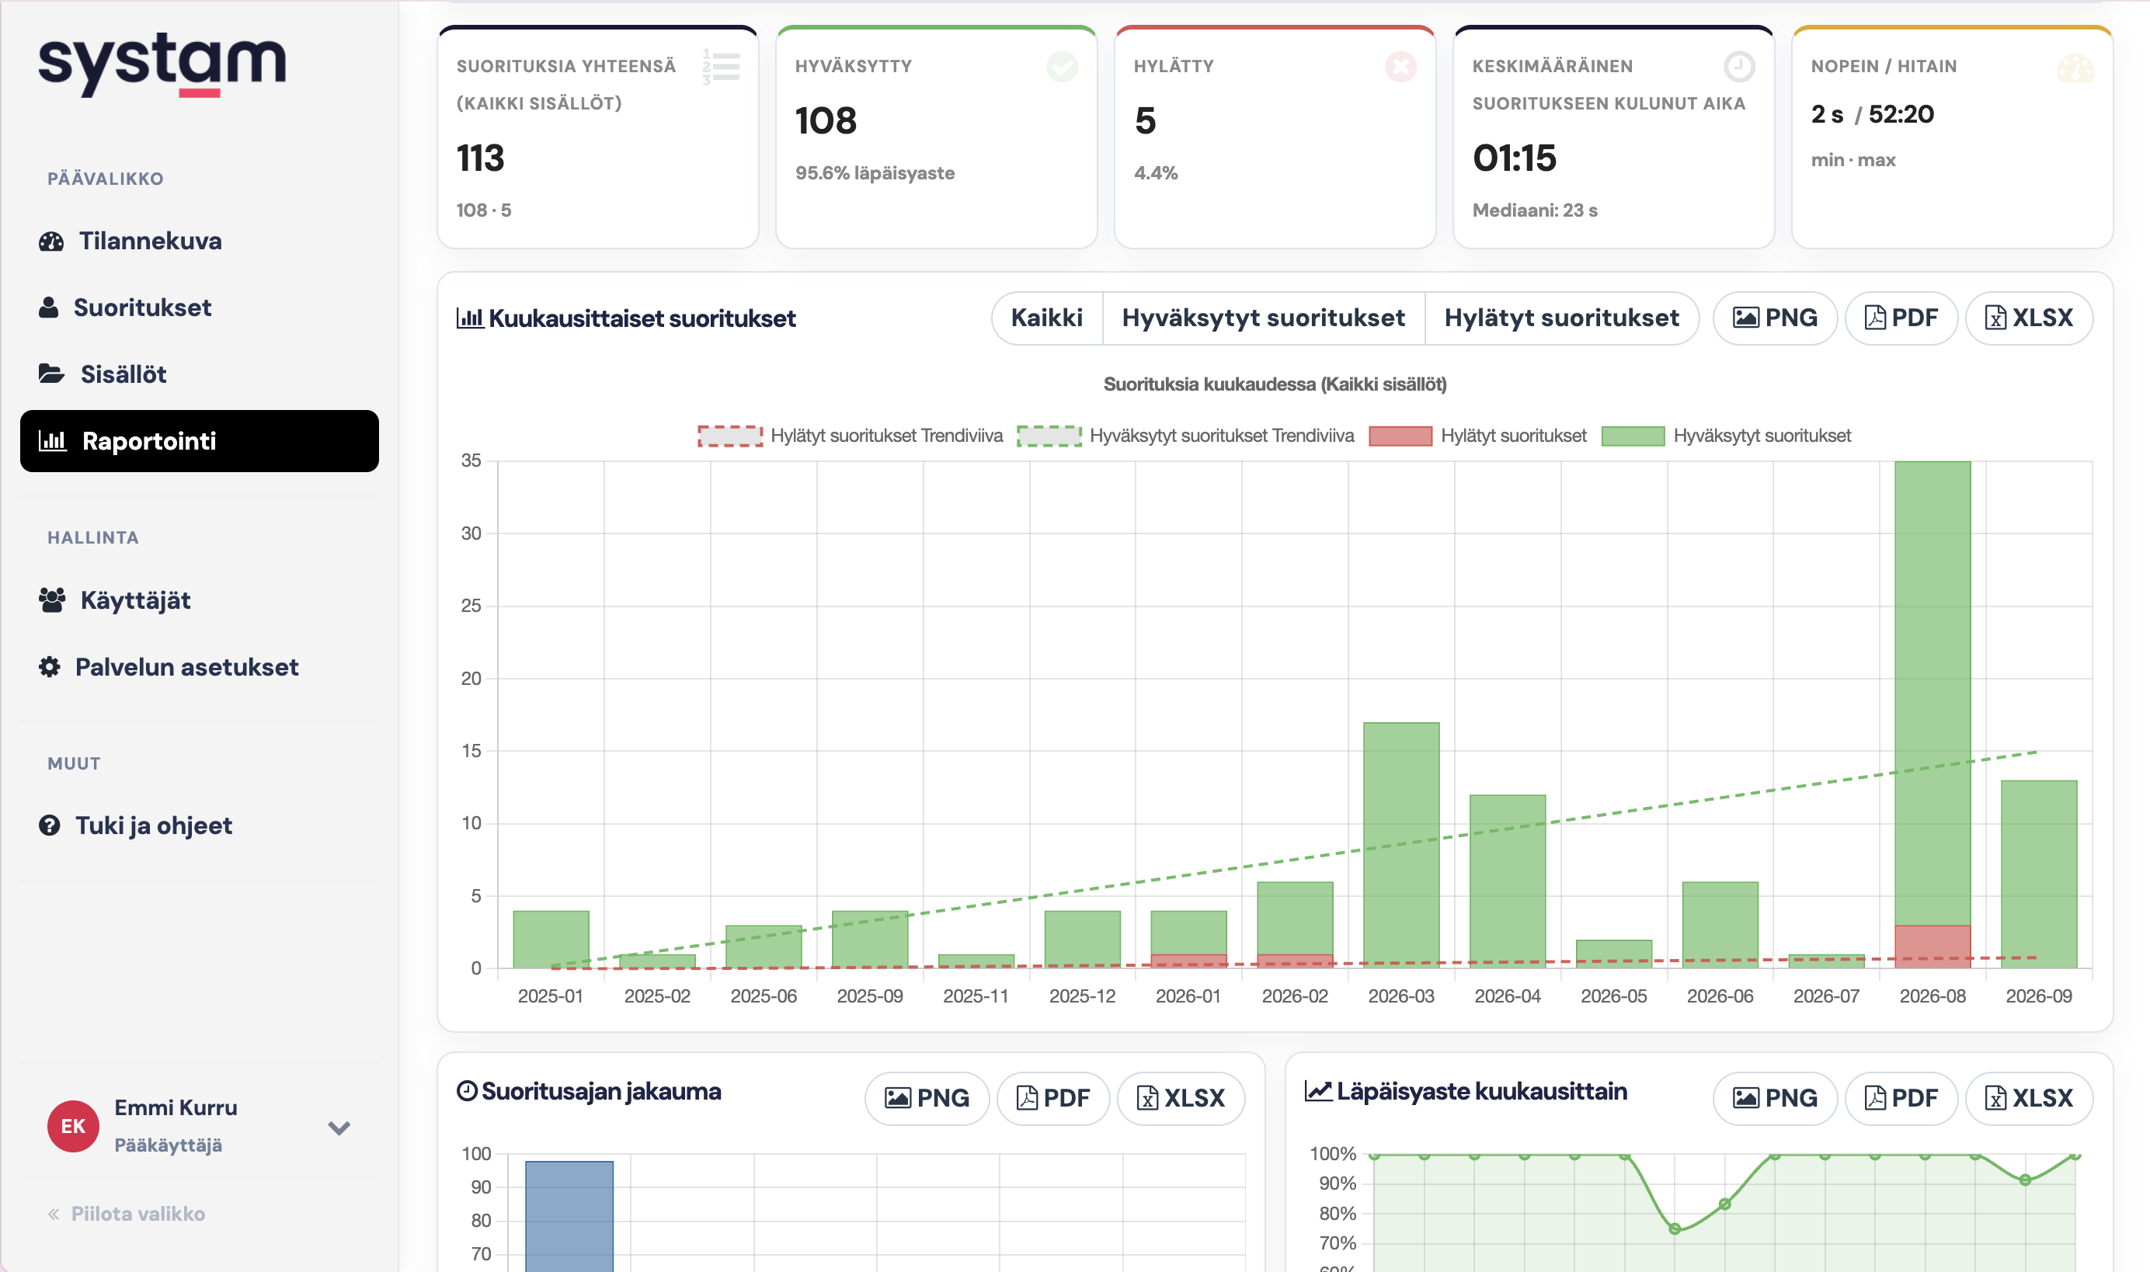Click the systam logo
2150x1272 pixels.
[x=162, y=65]
